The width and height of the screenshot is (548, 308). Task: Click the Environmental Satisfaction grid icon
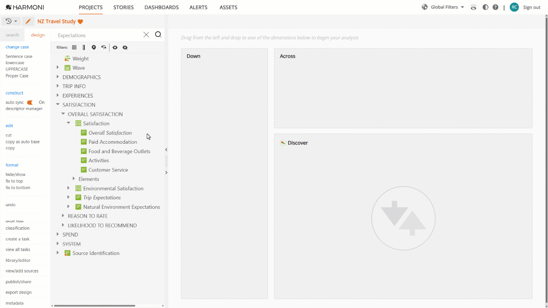click(x=78, y=188)
